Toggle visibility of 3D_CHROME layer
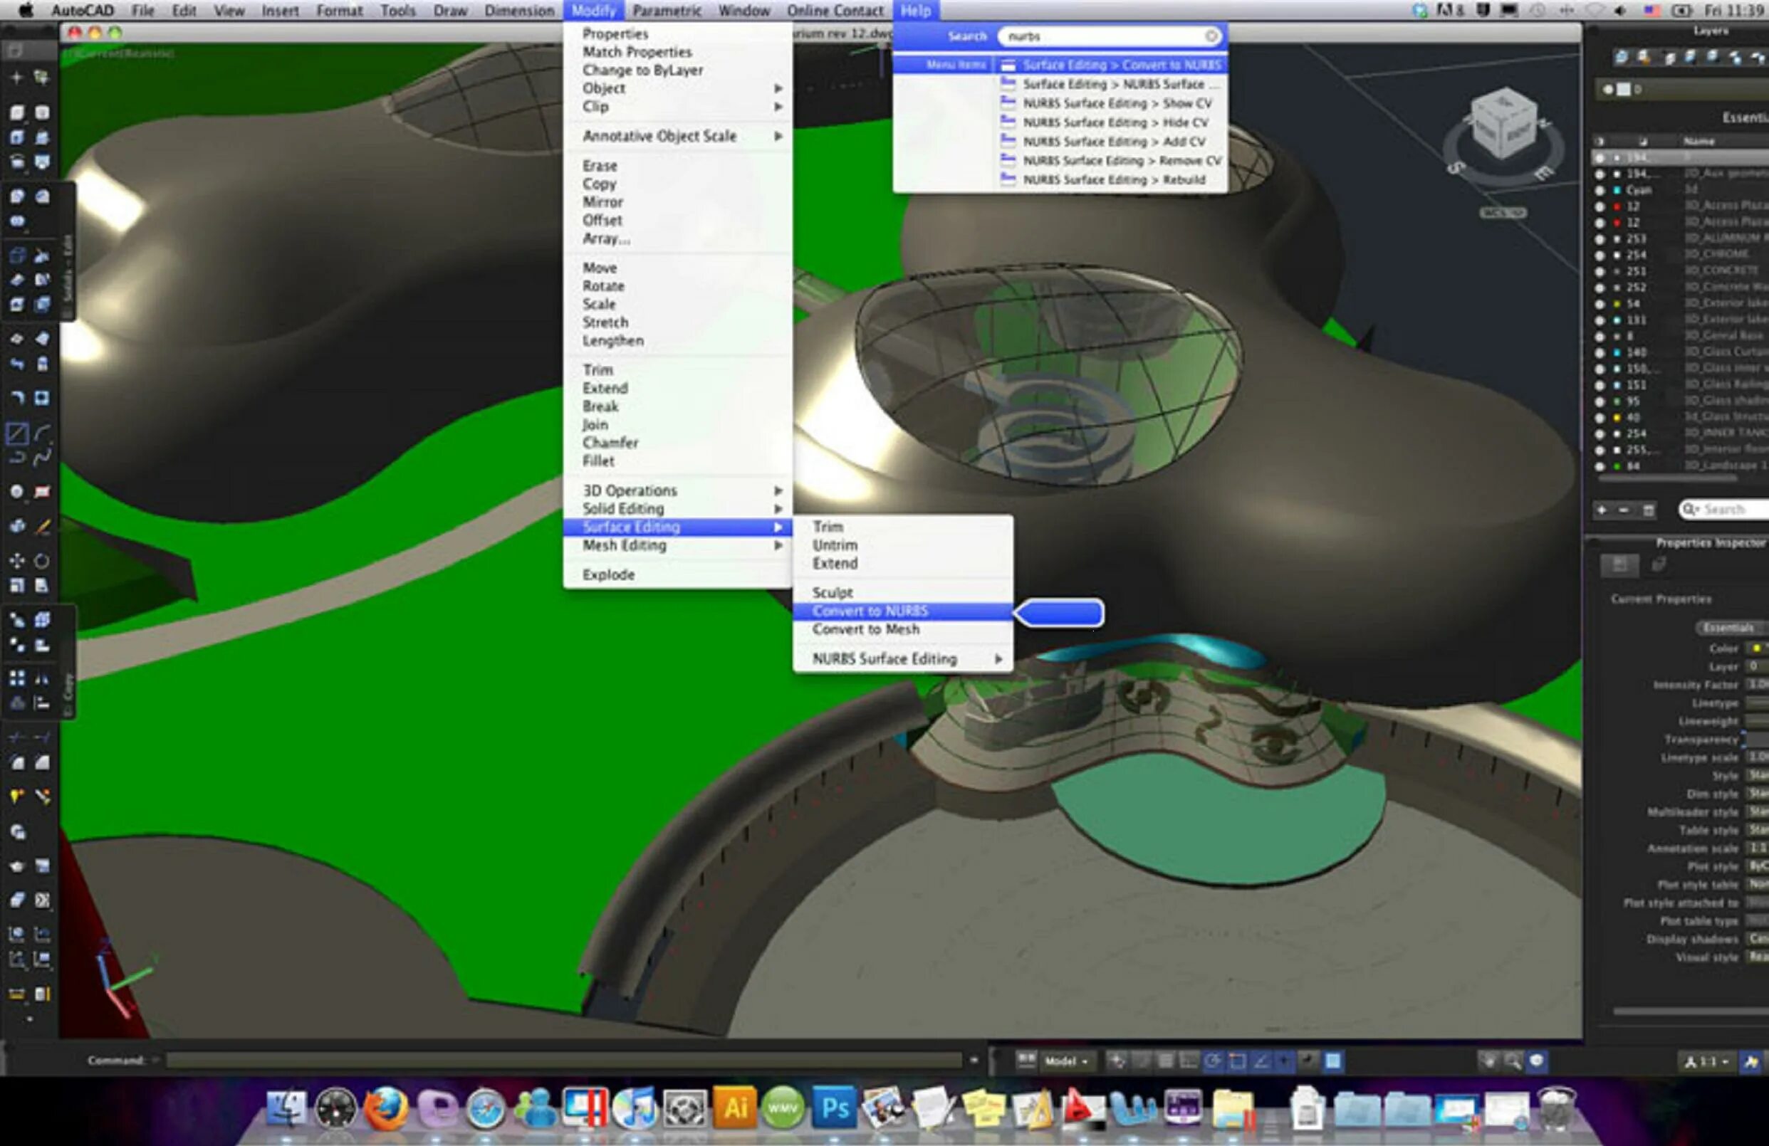The image size is (1769, 1146). [x=1600, y=255]
